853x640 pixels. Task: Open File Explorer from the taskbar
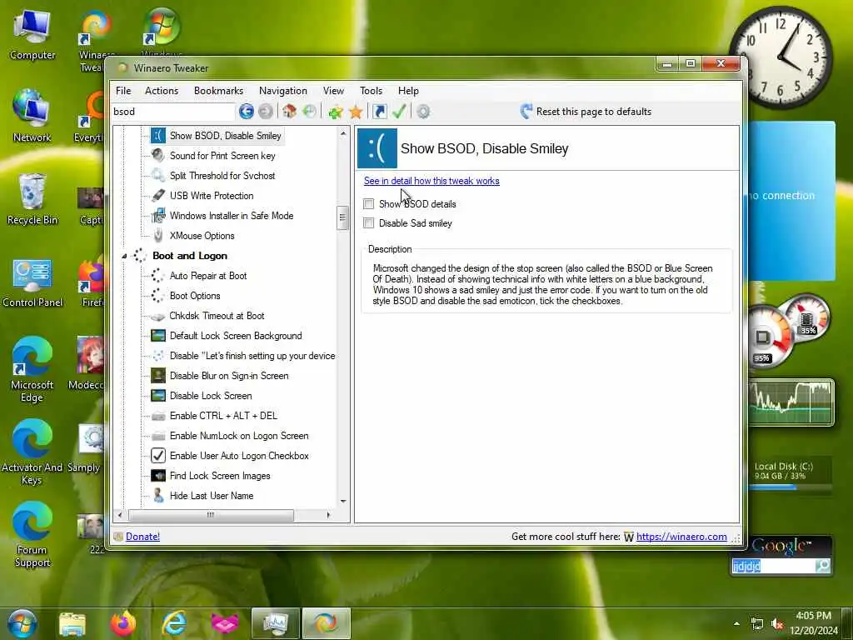pyautogui.click(x=72, y=624)
